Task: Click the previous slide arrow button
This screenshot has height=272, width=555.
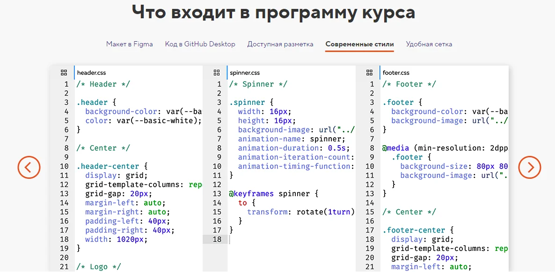Action: click(x=29, y=167)
